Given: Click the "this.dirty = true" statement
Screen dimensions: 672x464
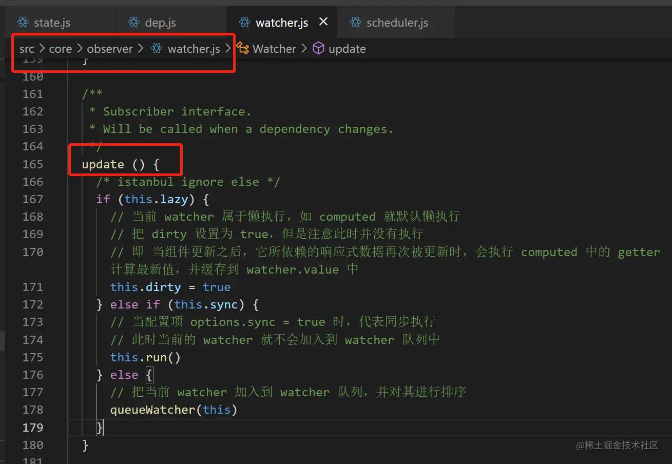Looking at the screenshot, I should [x=170, y=287].
